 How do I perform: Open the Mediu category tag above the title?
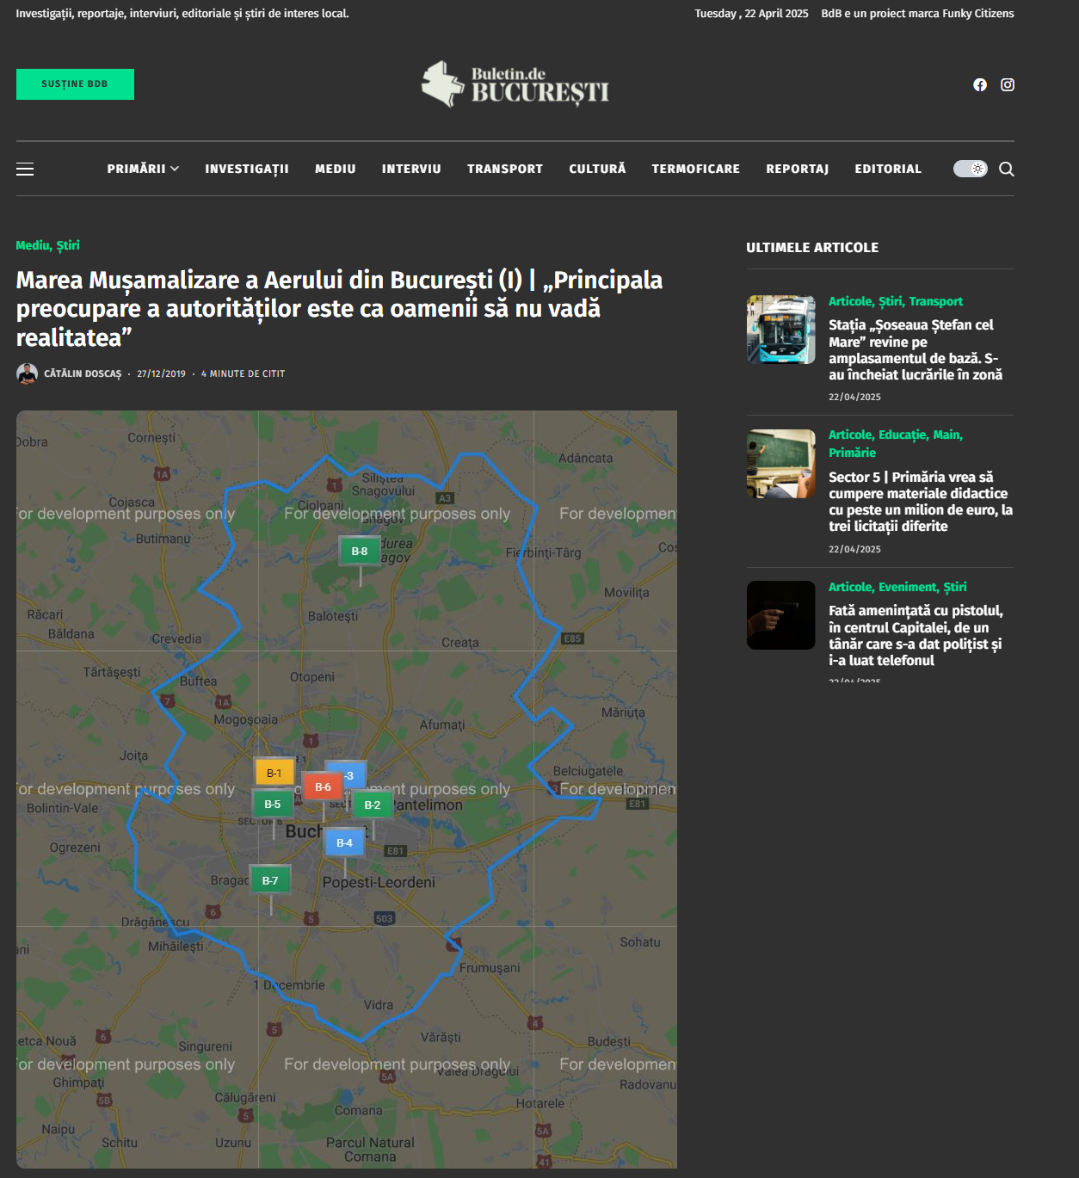tap(33, 245)
